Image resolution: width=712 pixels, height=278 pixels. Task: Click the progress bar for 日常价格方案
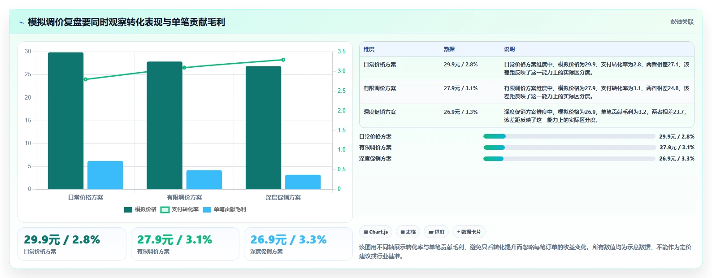coord(569,136)
